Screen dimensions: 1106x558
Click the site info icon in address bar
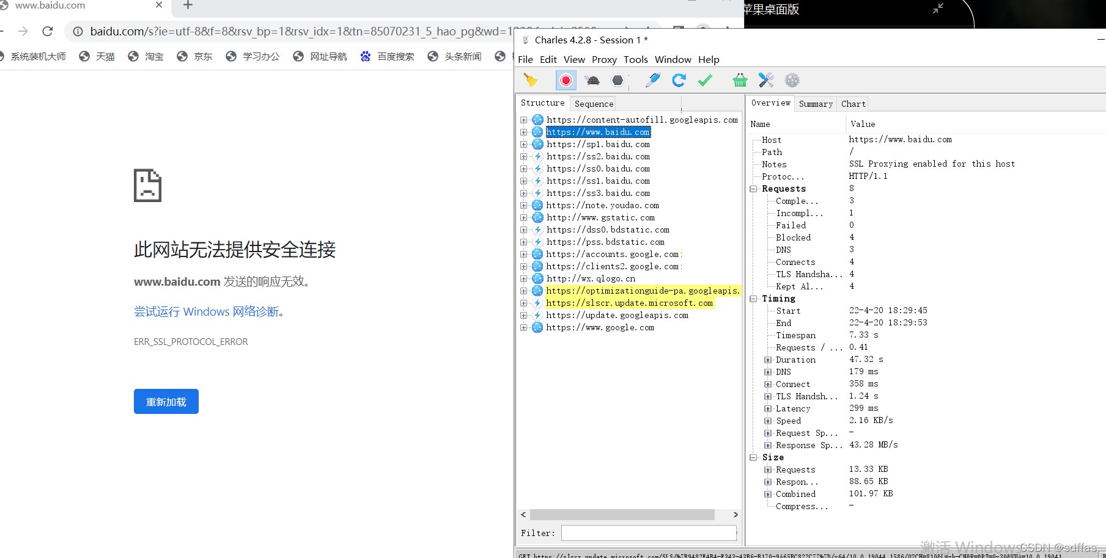pos(78,31)
